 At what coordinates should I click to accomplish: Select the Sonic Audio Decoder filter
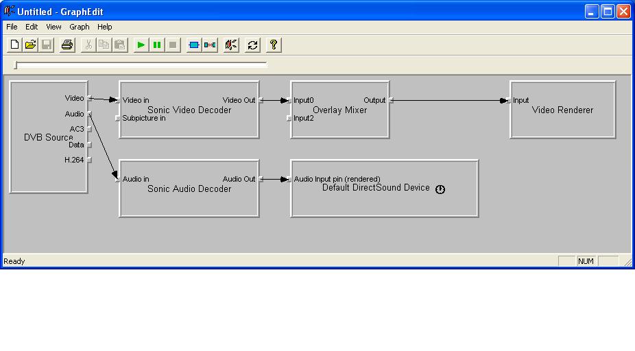[189, 189]
